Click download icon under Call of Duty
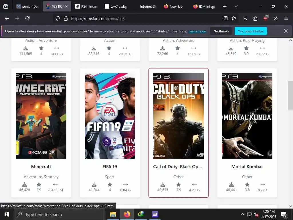Image resolution: width=293 pixels, height=220 pixels. click(x=163, y=185)
